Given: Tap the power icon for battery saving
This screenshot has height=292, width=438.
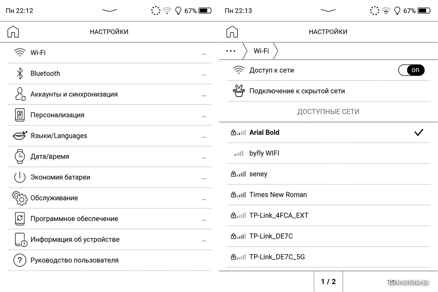Looking at the screenshot, I should point(20,177).
